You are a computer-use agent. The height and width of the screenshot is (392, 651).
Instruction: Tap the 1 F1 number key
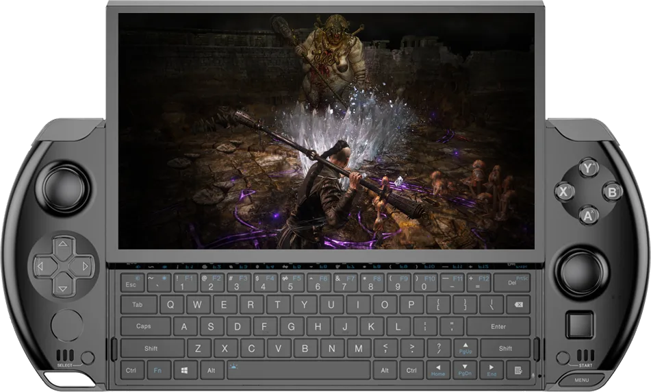point(186,283)
